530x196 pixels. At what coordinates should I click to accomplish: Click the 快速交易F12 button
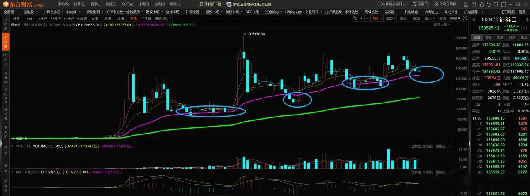tap(393, 4)
